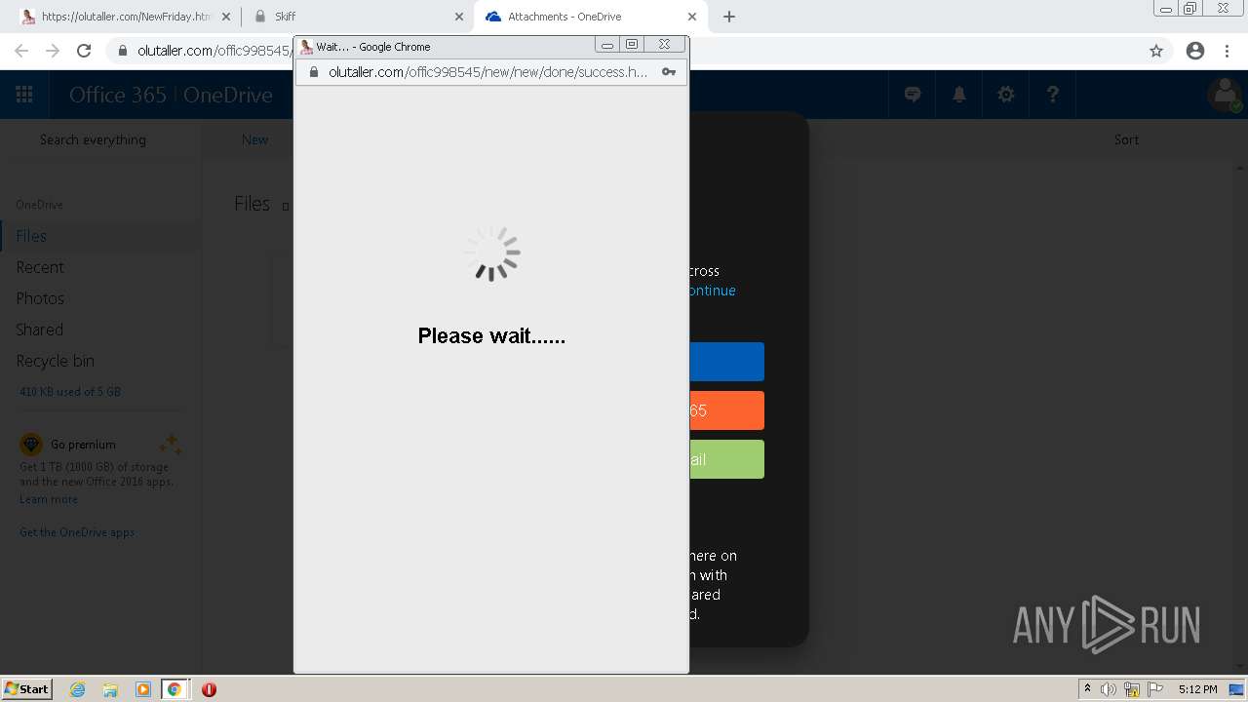1248x702 pixels.
Task: Open the help question mark icon
Action: [1053, 95]
